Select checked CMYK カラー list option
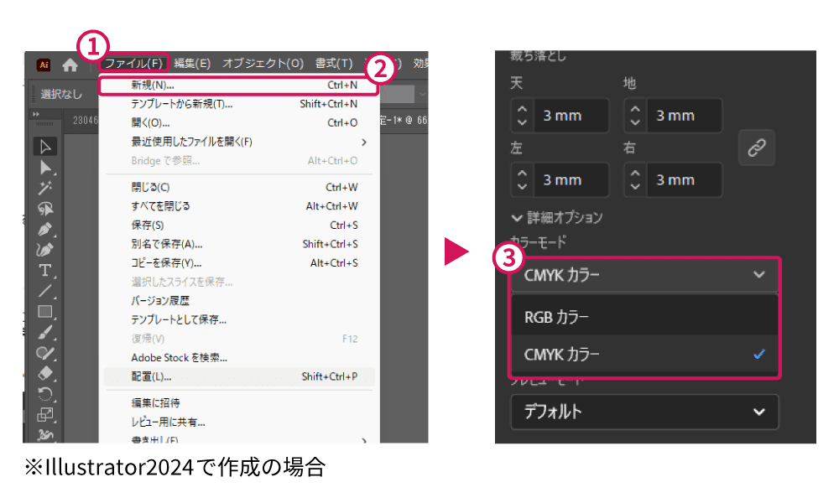The image size is (839, 503). 644,354
